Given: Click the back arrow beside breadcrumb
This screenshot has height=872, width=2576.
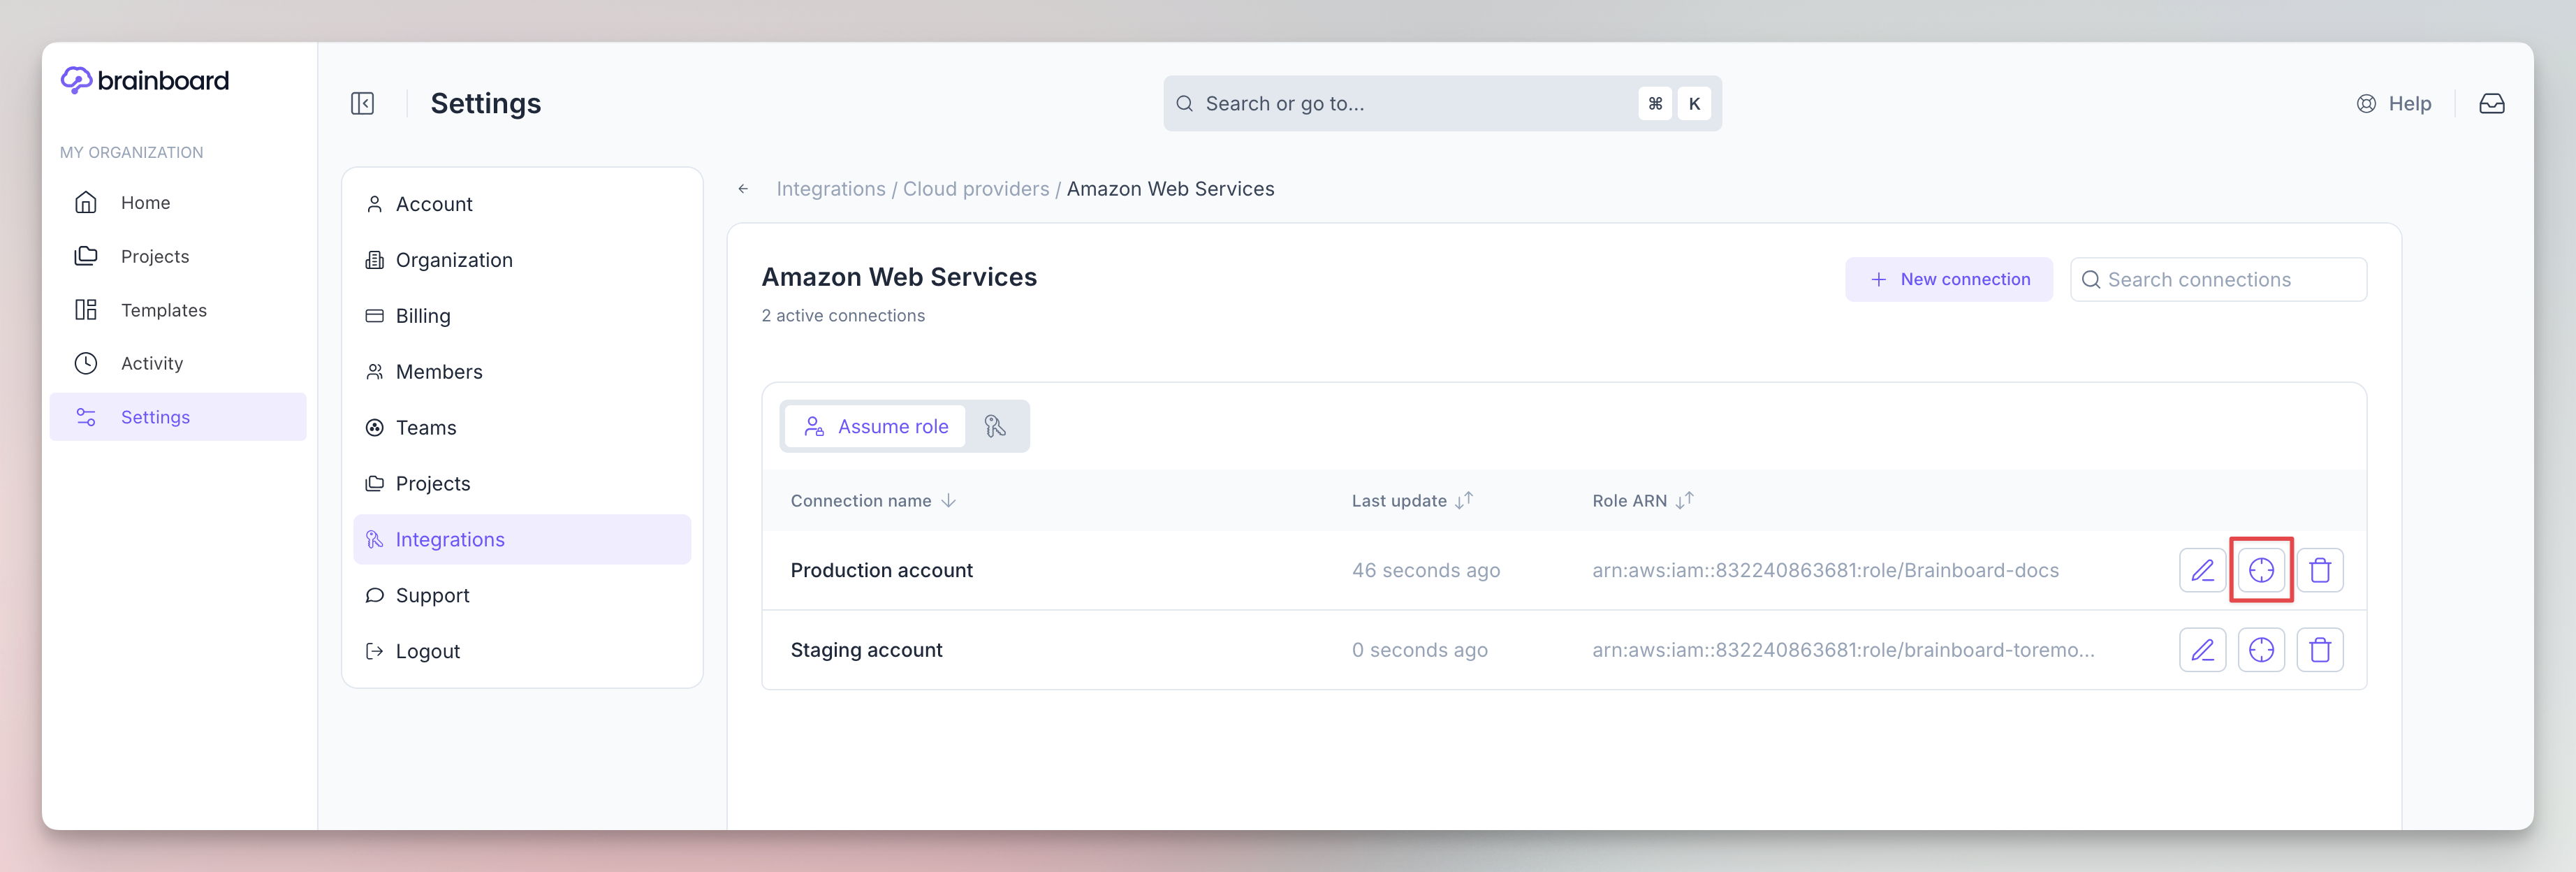Looking at the screenshot, I should tap(743, 189).
